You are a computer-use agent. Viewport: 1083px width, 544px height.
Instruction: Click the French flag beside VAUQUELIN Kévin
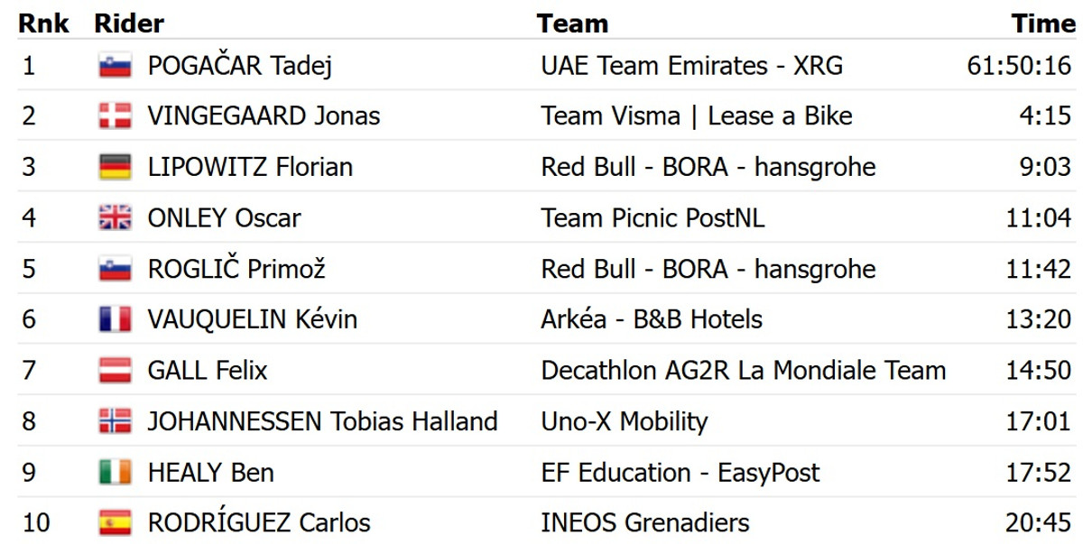coord(116,319)
